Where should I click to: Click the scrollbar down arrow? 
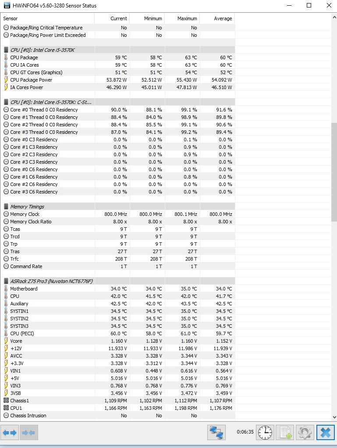click(x=334, y=417)
